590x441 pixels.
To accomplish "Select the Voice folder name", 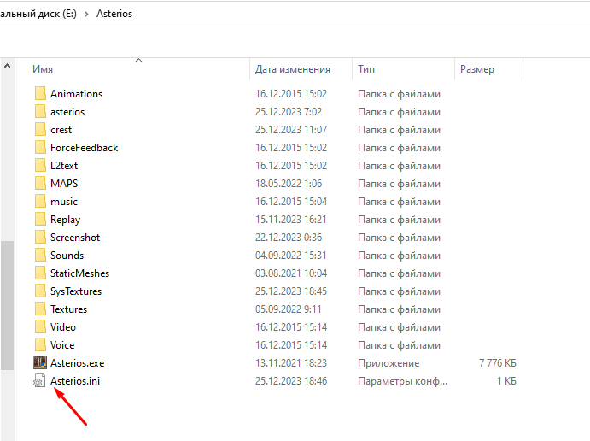I will [62, 345].
